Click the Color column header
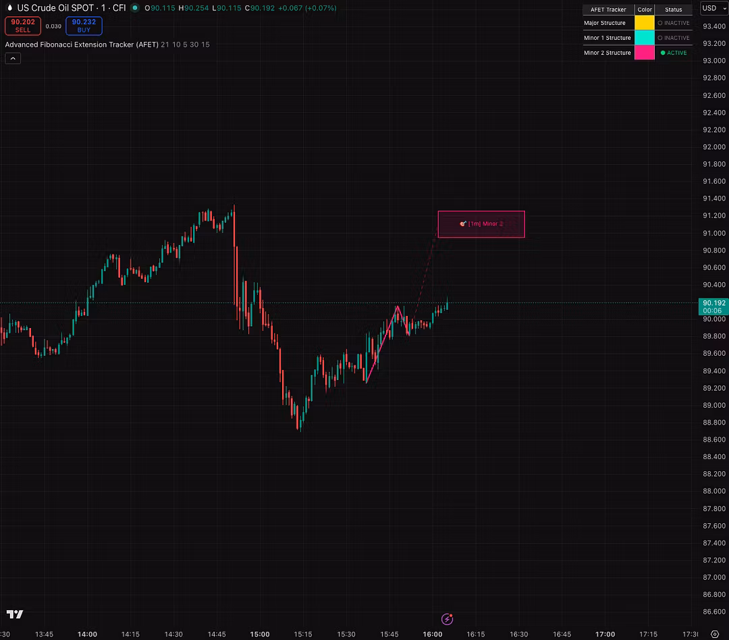 point(645,9)
